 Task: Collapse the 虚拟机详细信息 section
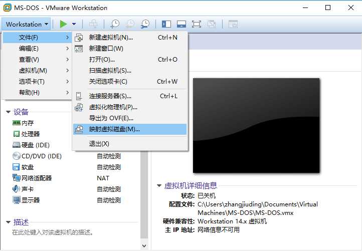click(x=159, y=185)
